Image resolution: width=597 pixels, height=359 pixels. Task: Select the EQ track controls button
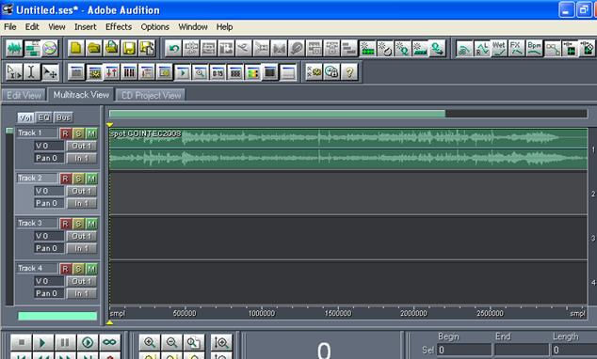point(43,117)
